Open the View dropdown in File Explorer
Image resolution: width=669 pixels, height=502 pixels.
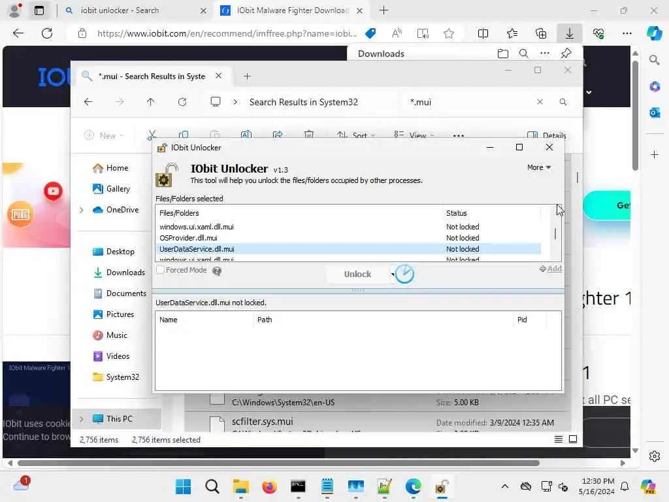414,135
